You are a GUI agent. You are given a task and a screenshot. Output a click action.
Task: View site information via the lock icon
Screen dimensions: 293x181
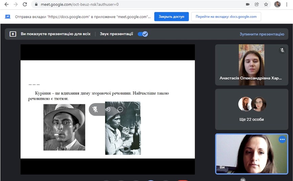point(36,5)
